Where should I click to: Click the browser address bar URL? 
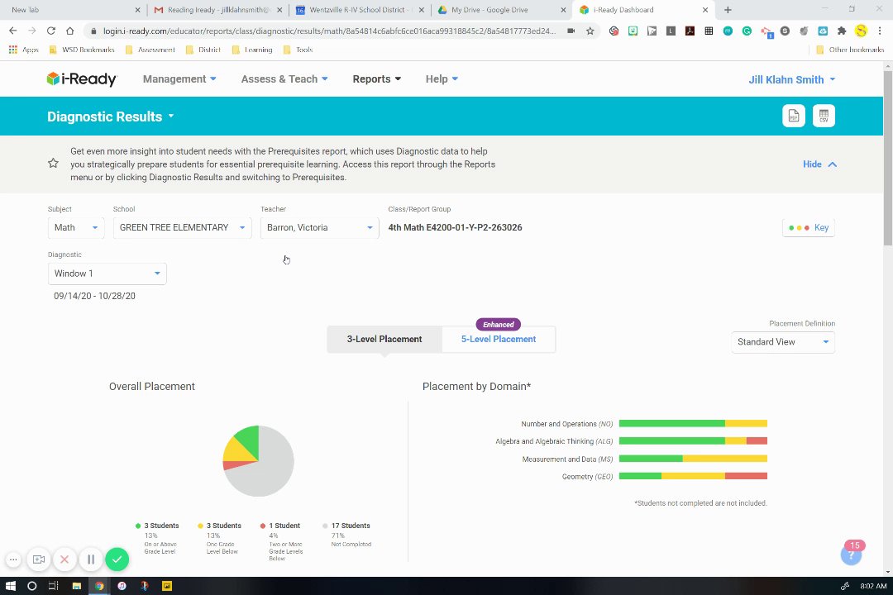329,31
